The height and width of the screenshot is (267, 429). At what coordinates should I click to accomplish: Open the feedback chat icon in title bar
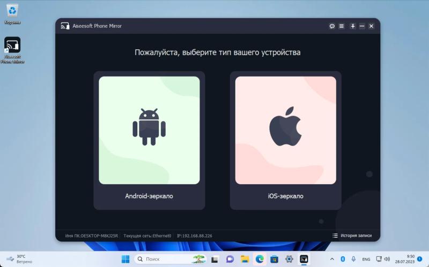[x=332, y=26]
